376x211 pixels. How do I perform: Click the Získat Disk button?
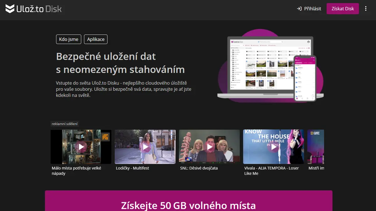click(342, 9)
